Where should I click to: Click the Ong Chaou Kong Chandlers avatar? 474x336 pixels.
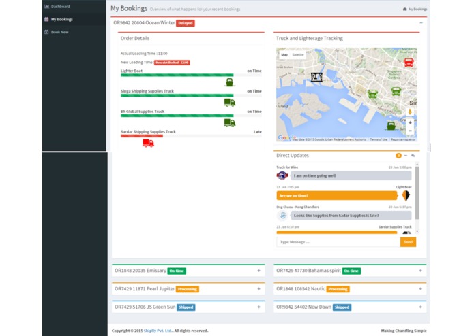point(282,216)
